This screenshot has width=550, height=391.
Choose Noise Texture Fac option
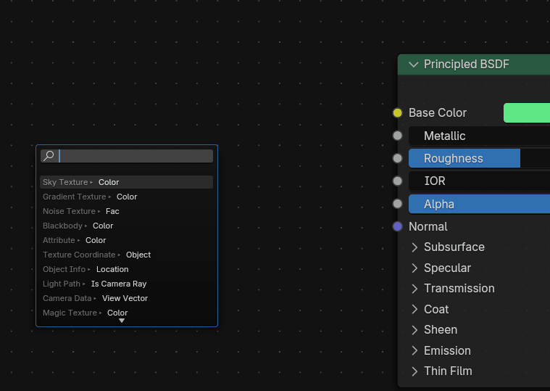click(x=126, y=211)
